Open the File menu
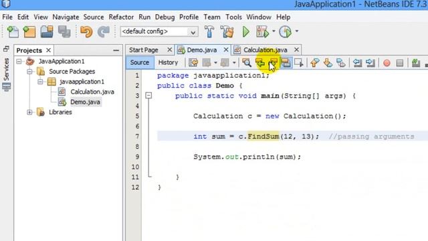This screenshot has height=241, width=428. click(7, 17)
